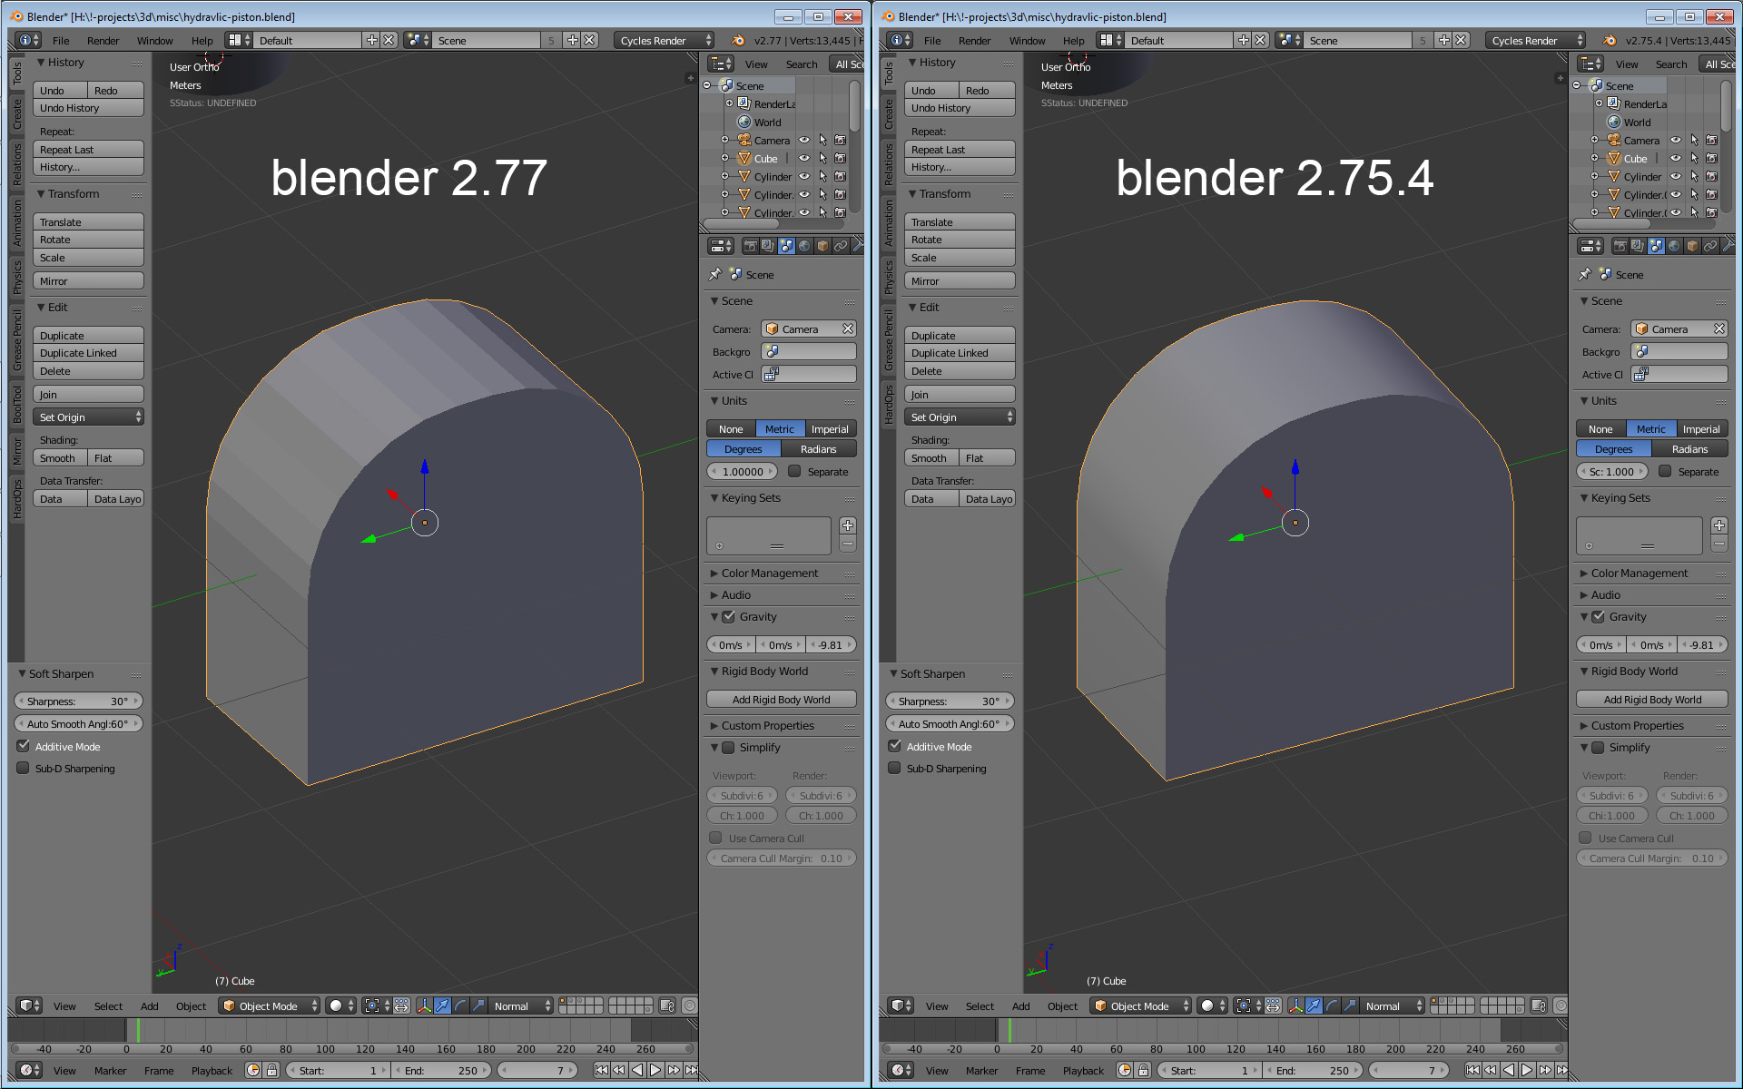1743x1089 pixels.
Task: Disable Gravity checkbox in right properties
Action: [x=1598, y=616]
